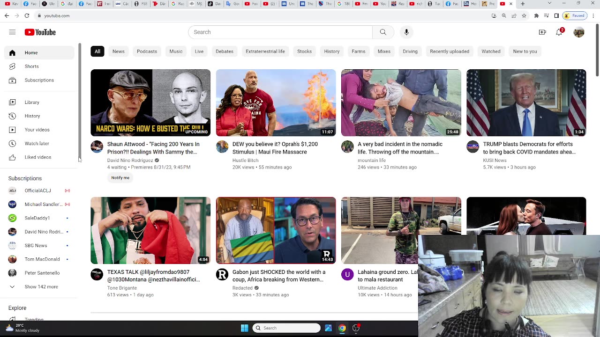Open the notifications bell

click(559, 32)
